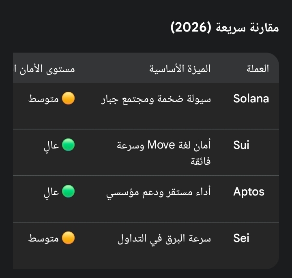Screen dimensions: 292x278
Task: Select the Sei coin name cell
Action: coord(241,238)
